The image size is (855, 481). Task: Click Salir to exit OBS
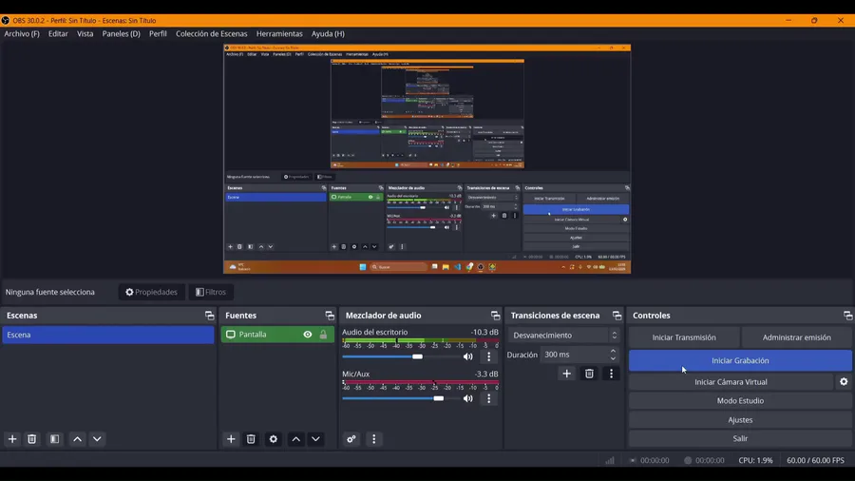pos(740,438)
